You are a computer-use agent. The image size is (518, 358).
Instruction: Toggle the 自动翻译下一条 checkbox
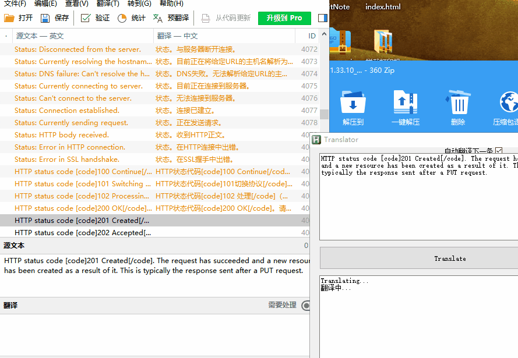click(499, 151)
